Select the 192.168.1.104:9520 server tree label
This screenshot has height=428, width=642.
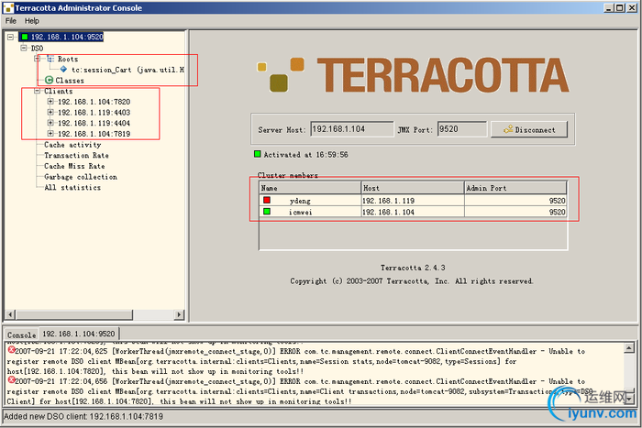pyautogui.click(x=67, y=37)
